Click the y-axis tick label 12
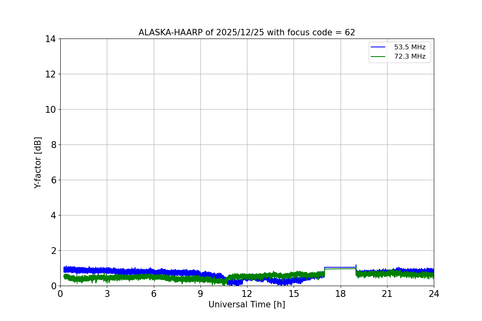Image resolution: width=482 pixels, height=321 pixels. [x=50, y=74]
